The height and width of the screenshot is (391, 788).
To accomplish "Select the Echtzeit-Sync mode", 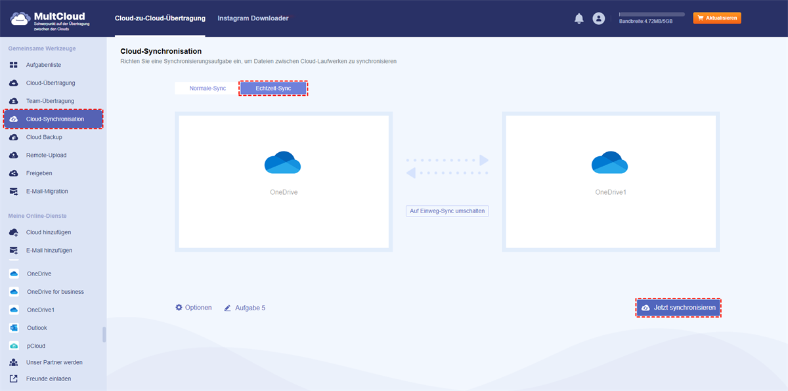I will tap(273, 88).
